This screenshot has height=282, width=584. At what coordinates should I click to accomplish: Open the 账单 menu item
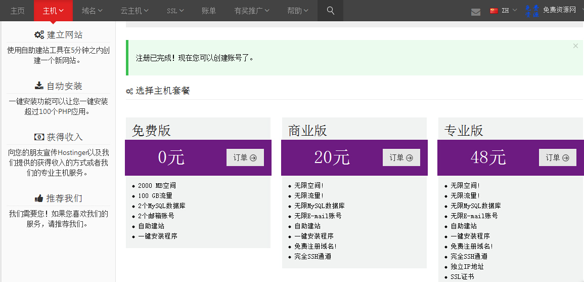(x=208, y=11)
